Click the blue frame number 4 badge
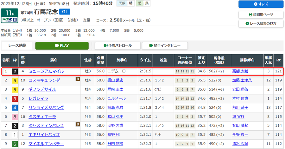285x149 pixels. pos(15,108)
